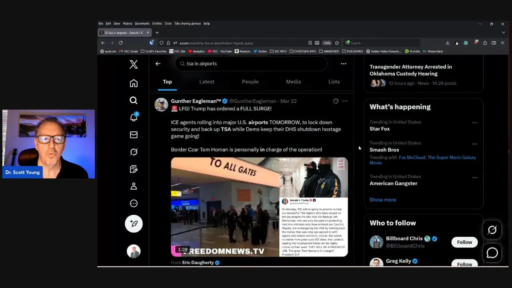Open Explore search icon in sidebar
Viewport: 512px width, 288px height.
(x=134, y=100)
